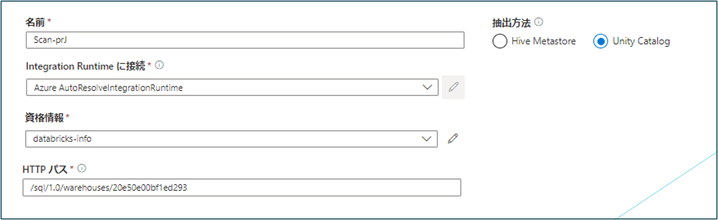Expand the 資格情報 dropdown chevron

[x=426, y=139]
